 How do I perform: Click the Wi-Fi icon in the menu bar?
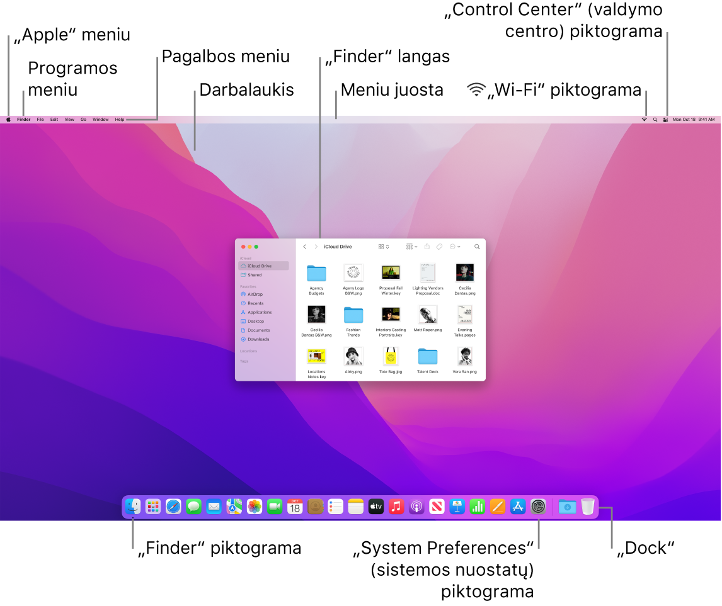tap(644, 119)
